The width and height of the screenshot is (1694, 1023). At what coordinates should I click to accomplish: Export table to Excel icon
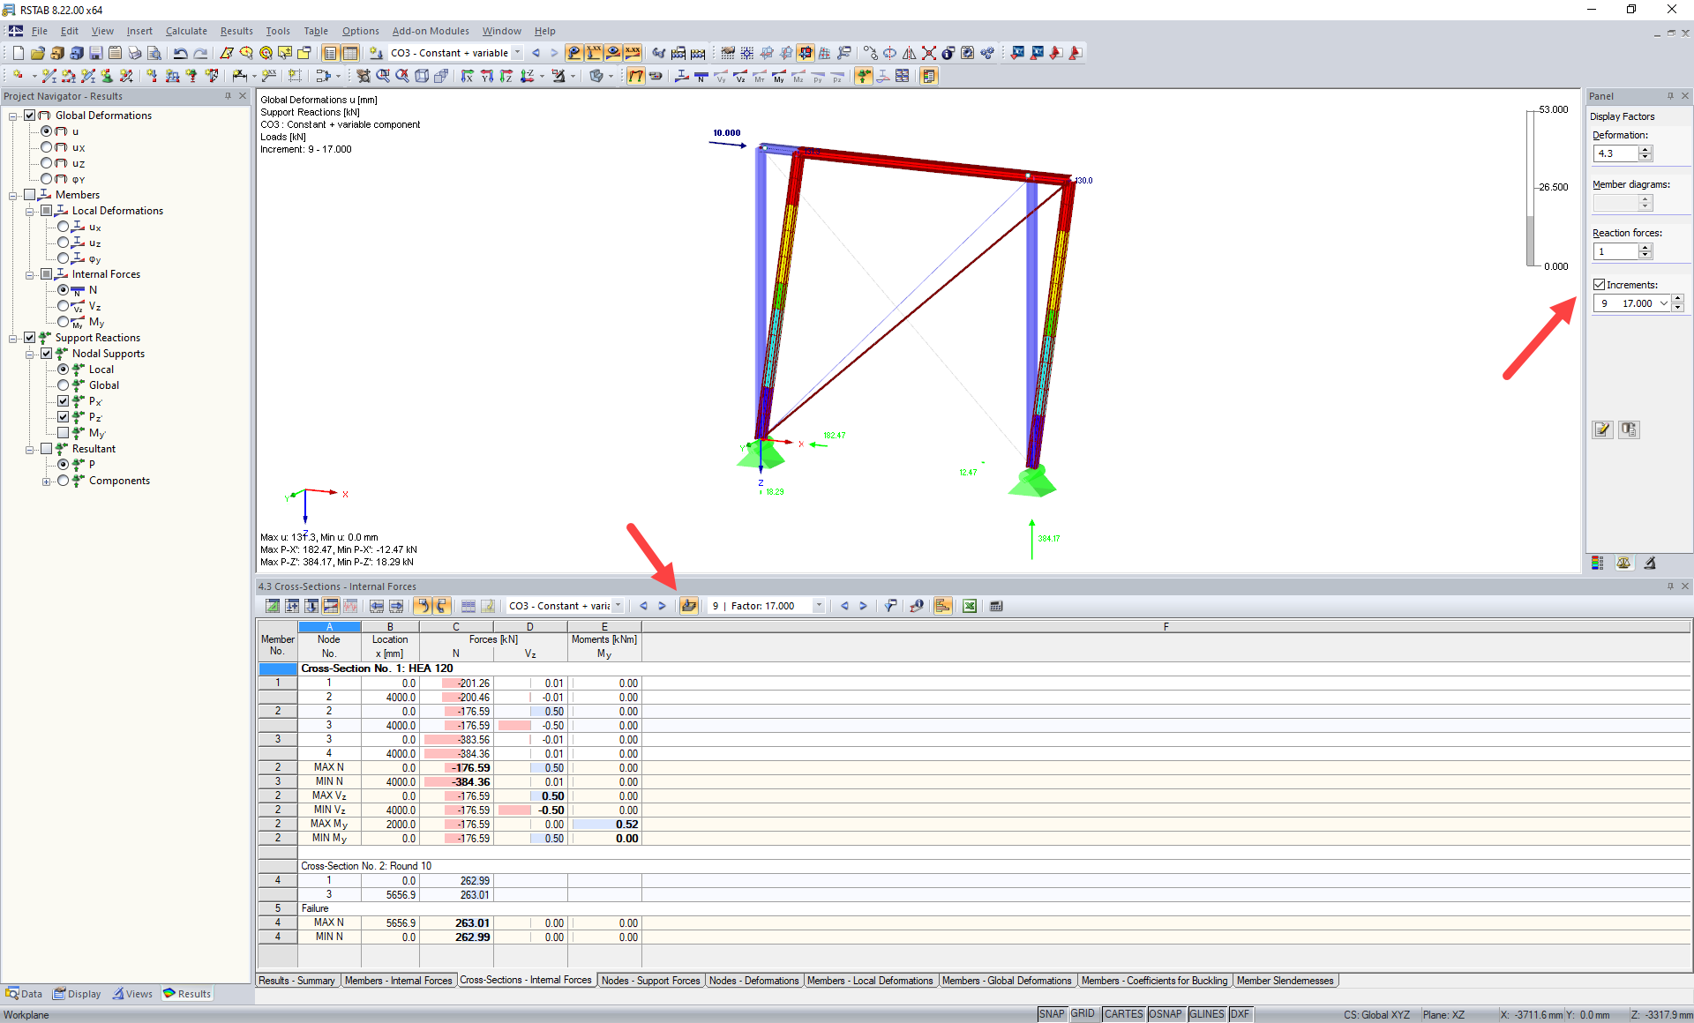[x=970, y=606]
